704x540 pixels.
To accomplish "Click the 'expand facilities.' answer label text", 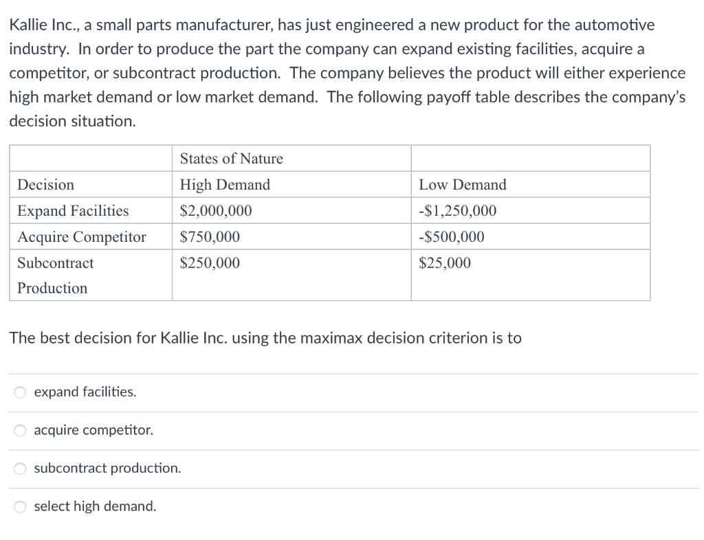I will coord(85,392).
